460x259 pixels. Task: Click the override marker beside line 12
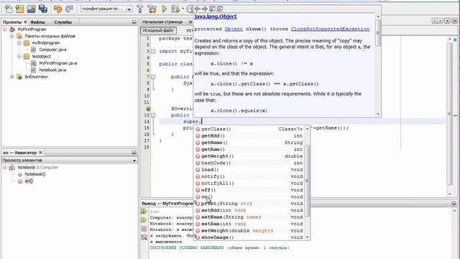pos(148,109)
